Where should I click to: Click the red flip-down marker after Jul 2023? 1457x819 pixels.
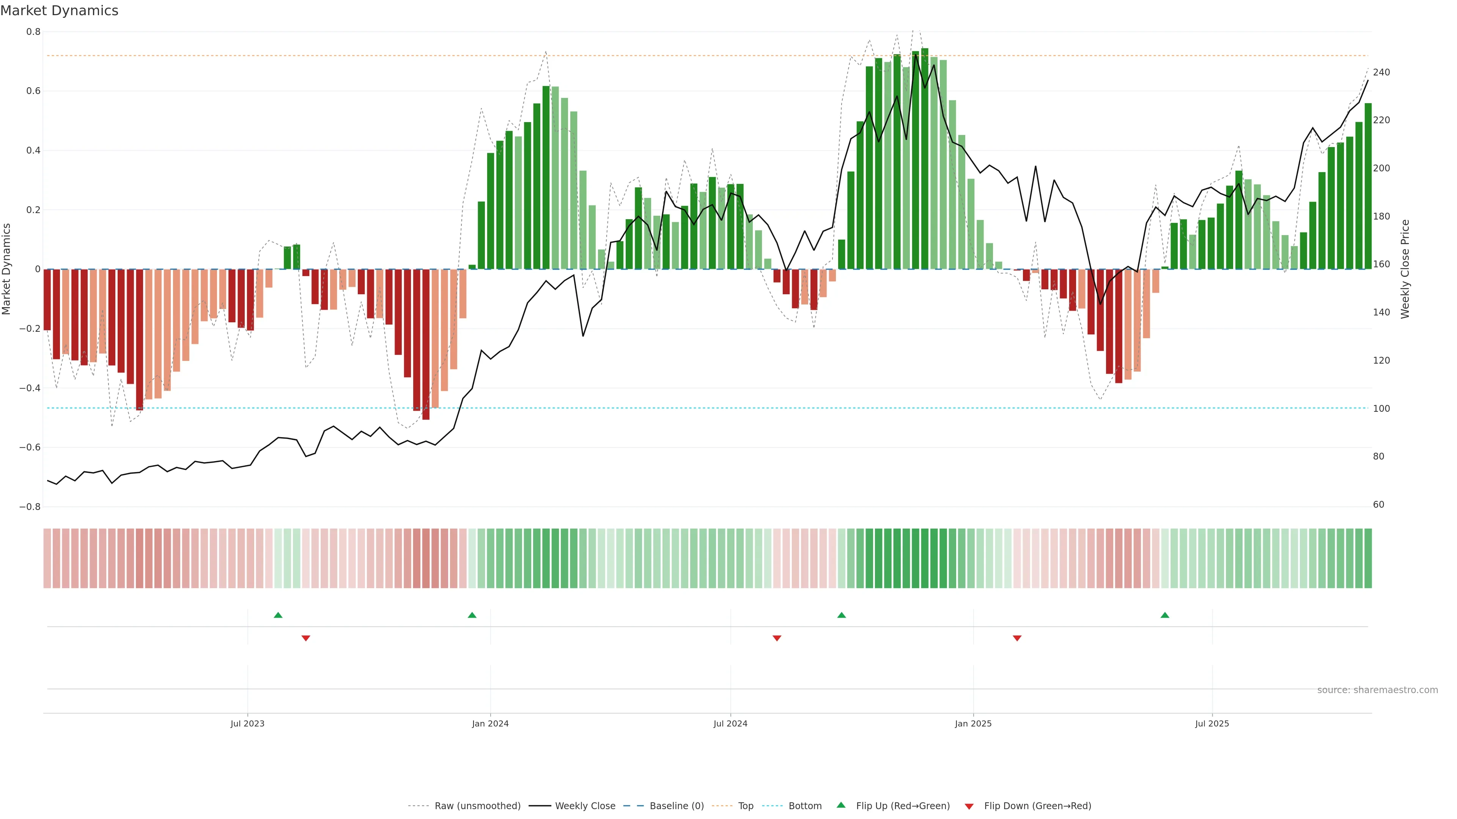tap(306, 638)
